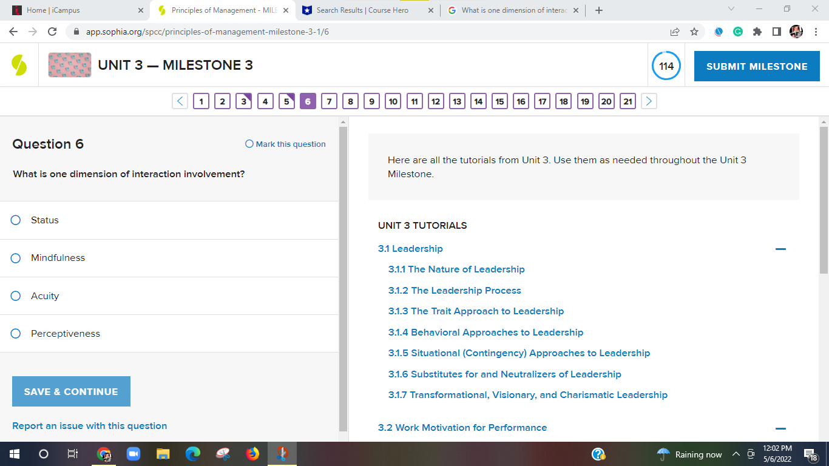The height and width of the screenshot is (466, 829).
Task: Close the Search Results Course Hero tab
Action: (x=431, y=10)
